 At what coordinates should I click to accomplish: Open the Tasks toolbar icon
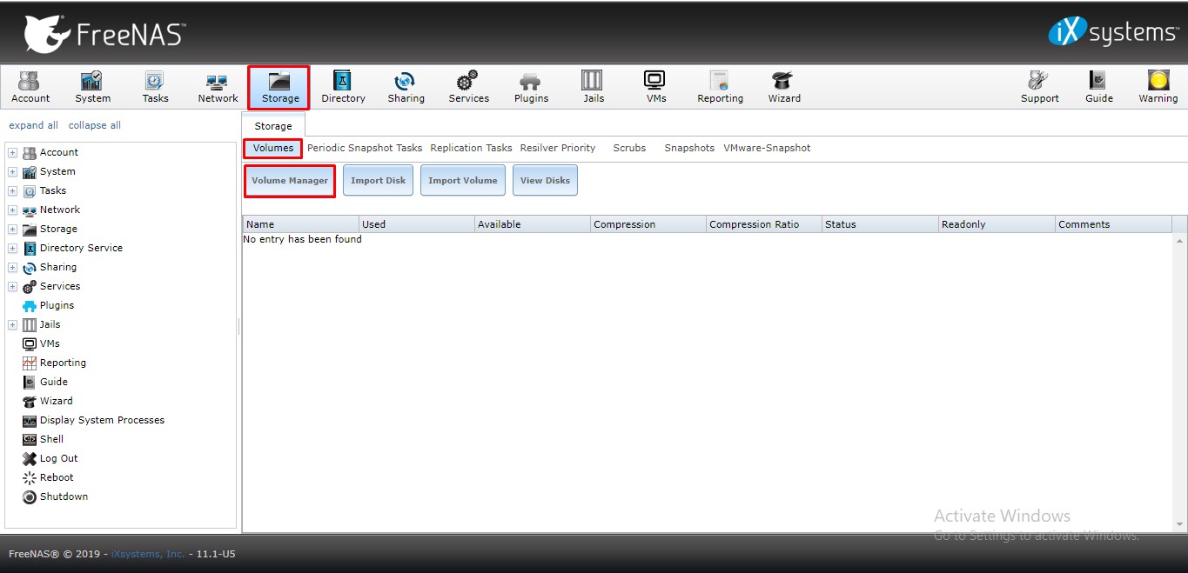pos(155,88)
